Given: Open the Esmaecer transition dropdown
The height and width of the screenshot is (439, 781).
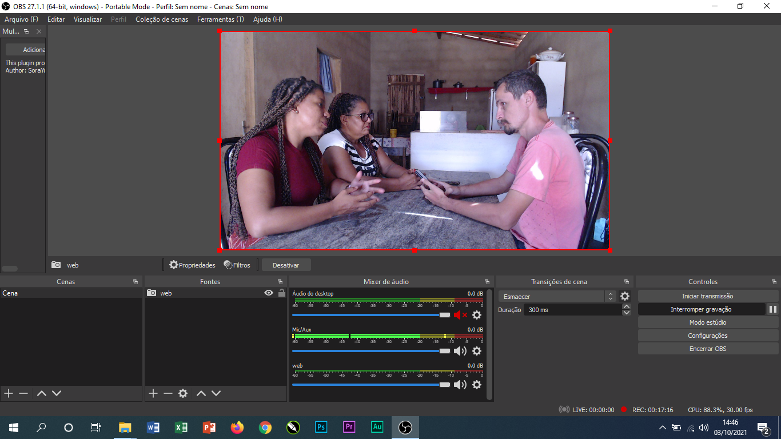Looking at the screenshot, I should coord(557,297).
